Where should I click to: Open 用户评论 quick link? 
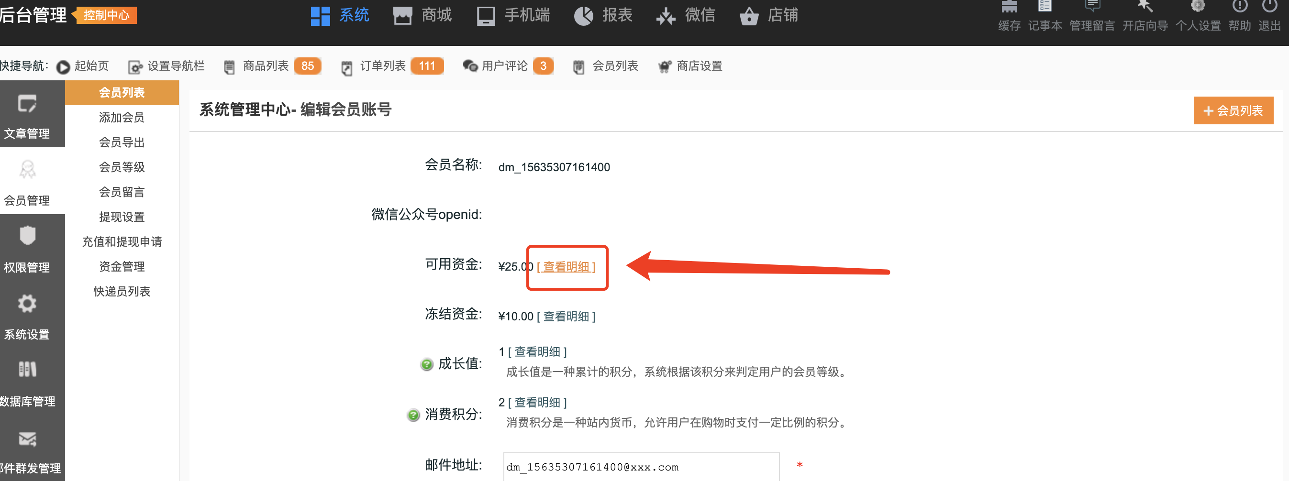click(x=504, y=66)
